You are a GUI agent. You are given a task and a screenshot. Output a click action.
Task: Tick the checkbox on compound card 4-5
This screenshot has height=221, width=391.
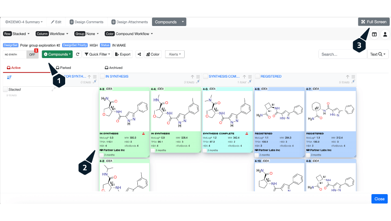(x=205, y=150)
